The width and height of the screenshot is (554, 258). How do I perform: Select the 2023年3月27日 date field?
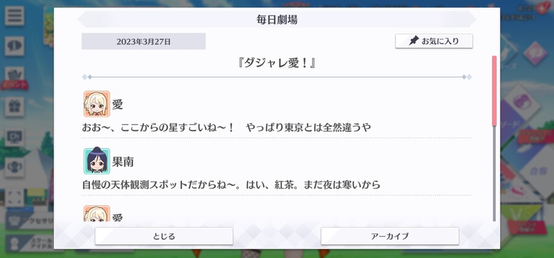(x=143, y=41)
